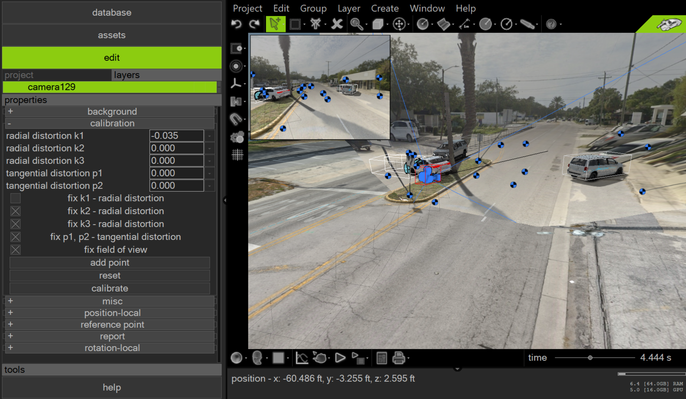Click the add point button
The width and height of the screenshot is (686, 399).
point(110,263)
